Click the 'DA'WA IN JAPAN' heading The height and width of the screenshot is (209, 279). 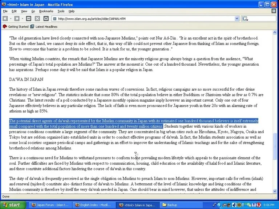26,79
